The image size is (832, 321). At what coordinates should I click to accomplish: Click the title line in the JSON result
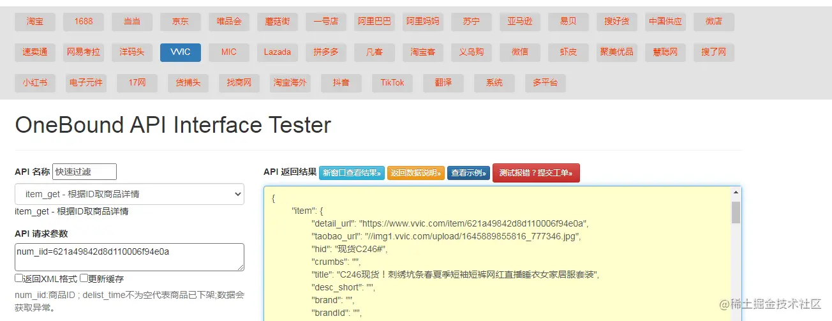(456, 274)
